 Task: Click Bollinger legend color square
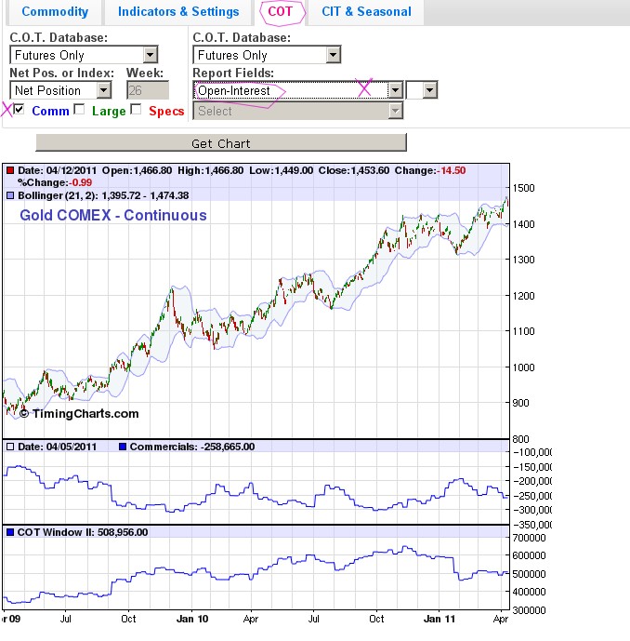[x=10, y=195]
